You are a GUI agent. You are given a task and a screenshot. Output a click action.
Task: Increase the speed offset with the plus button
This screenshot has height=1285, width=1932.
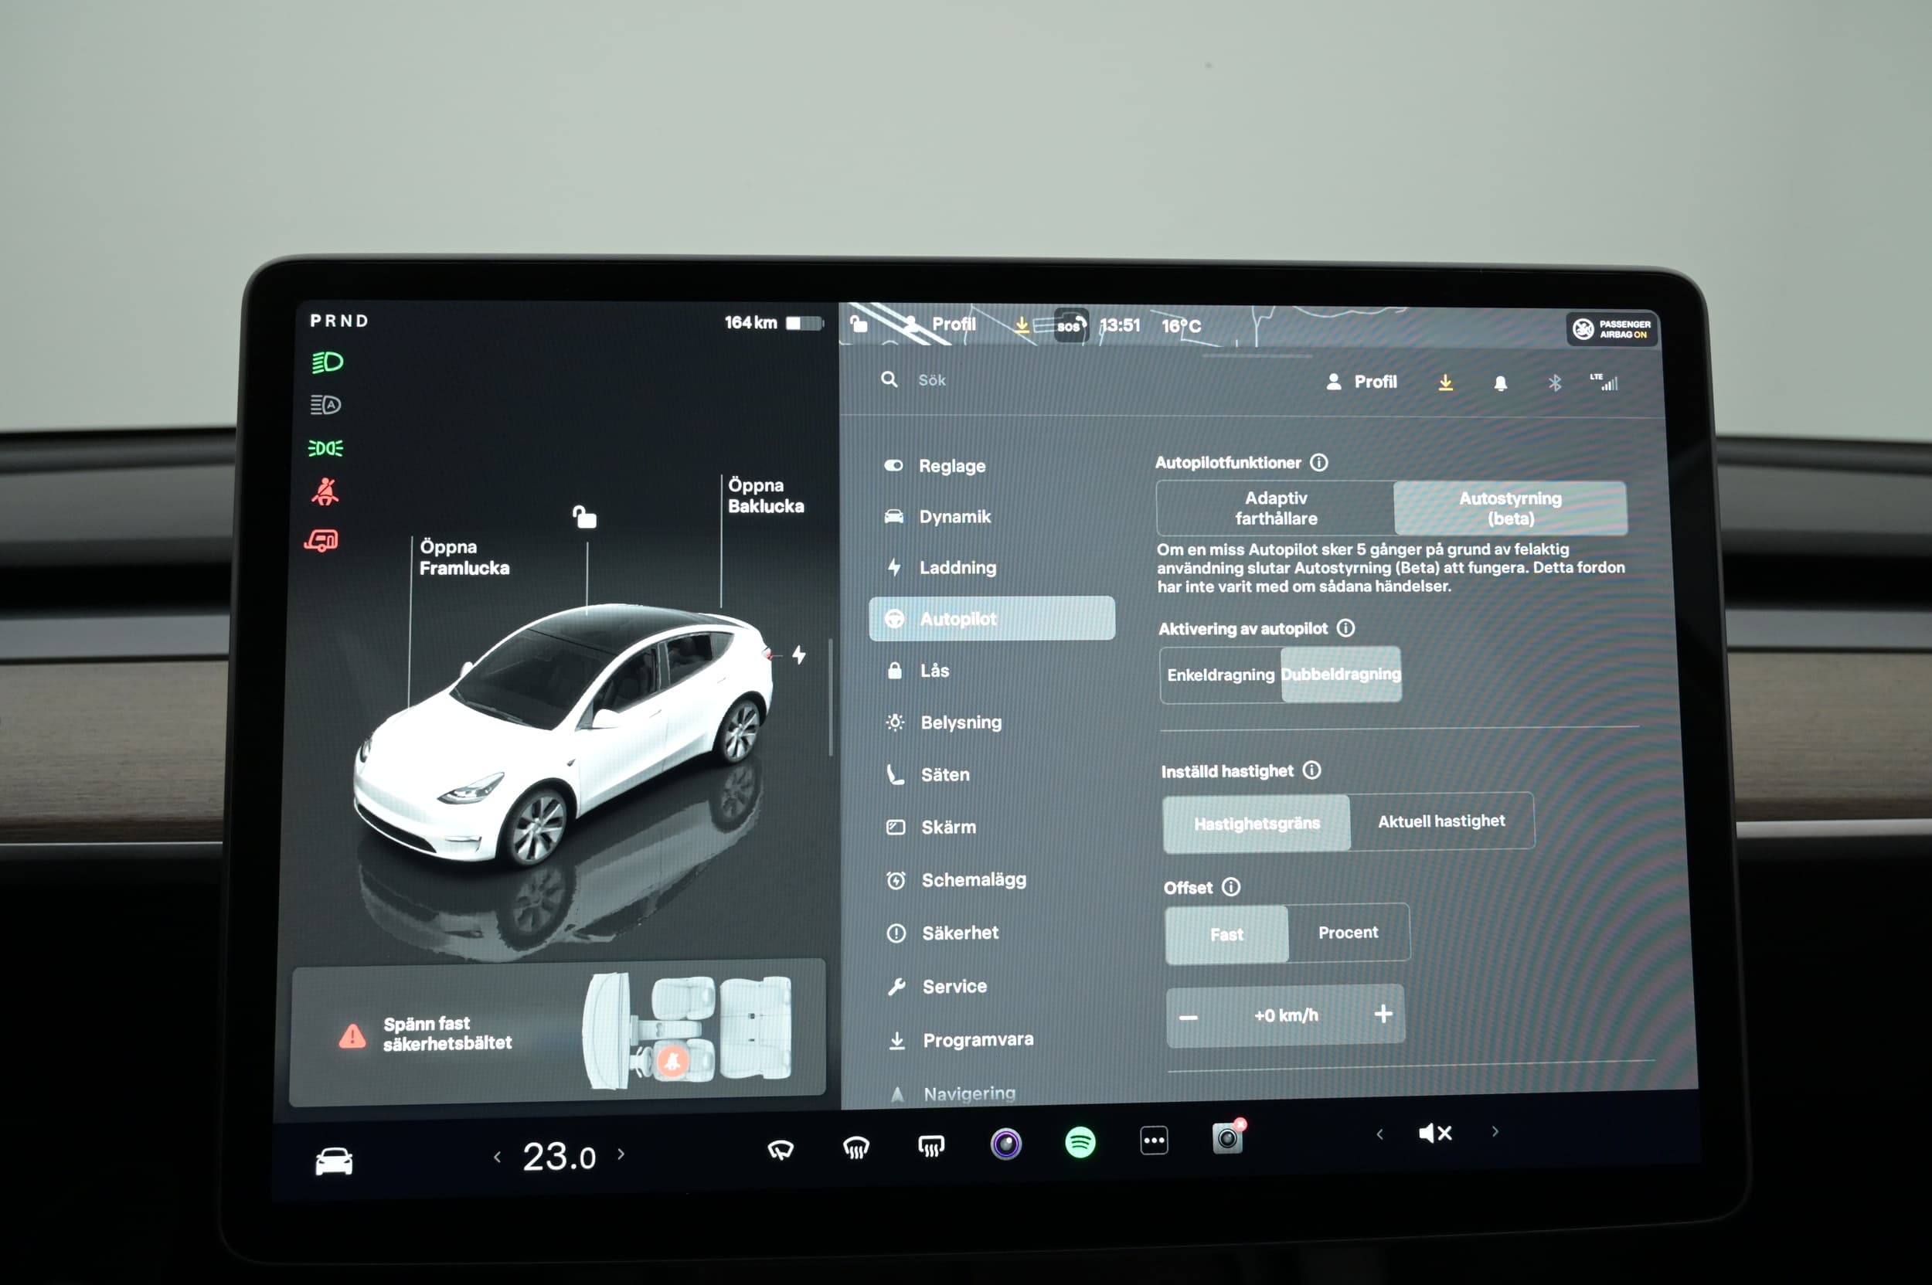pyautogui.click(x=1383, y=1014)
